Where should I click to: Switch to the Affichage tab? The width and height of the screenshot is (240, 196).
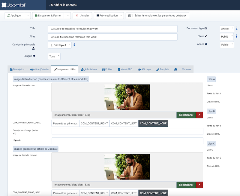(x=144, y=69)
